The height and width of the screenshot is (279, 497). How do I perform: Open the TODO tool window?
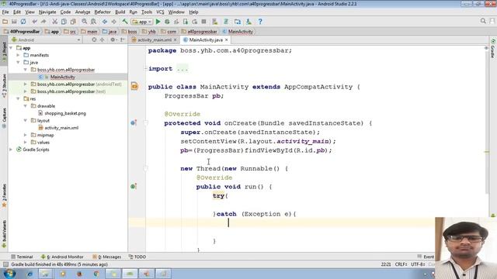[137, 257]
